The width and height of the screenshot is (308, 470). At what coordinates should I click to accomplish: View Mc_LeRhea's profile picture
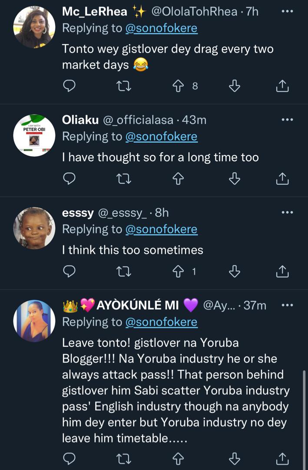pyautogui.click(x=34, y=27)
